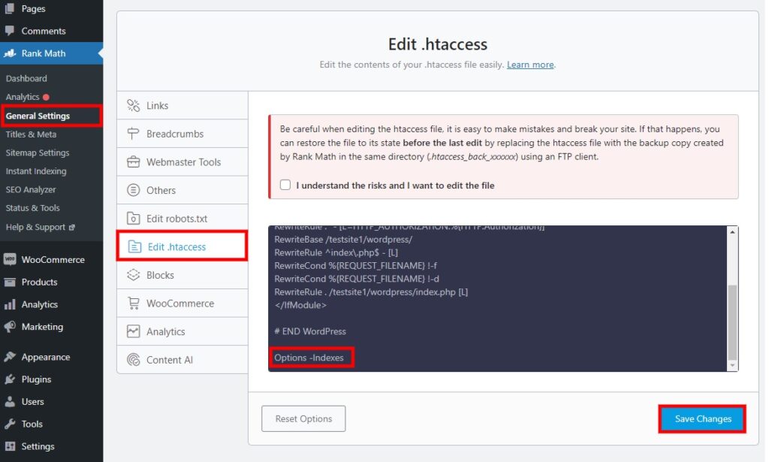Click the WooCommerce sidebar logo icon
The width and height of the screenshot is (769, 462).
(9, 259)
